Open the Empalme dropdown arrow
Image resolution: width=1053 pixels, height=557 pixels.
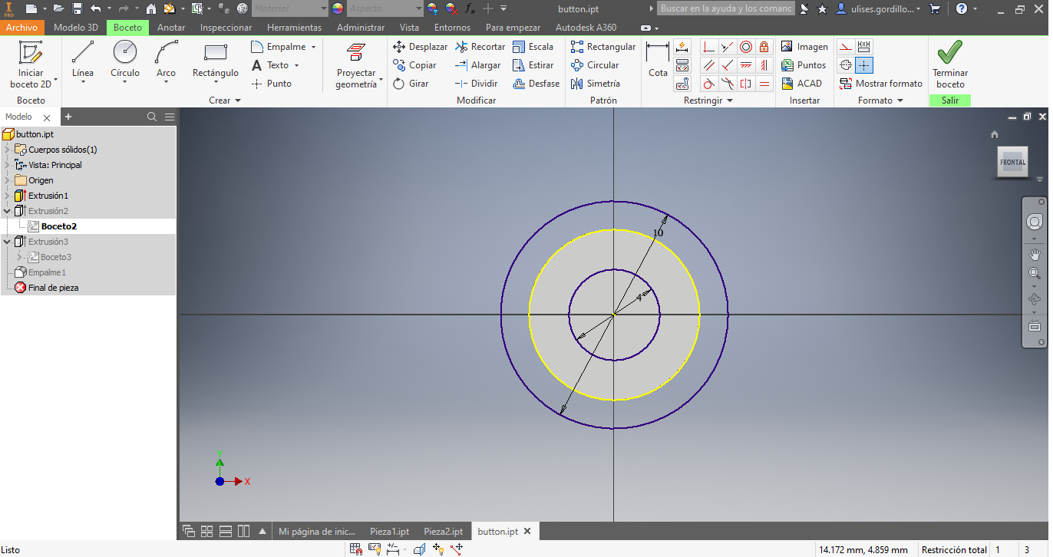tap(313, 47)
